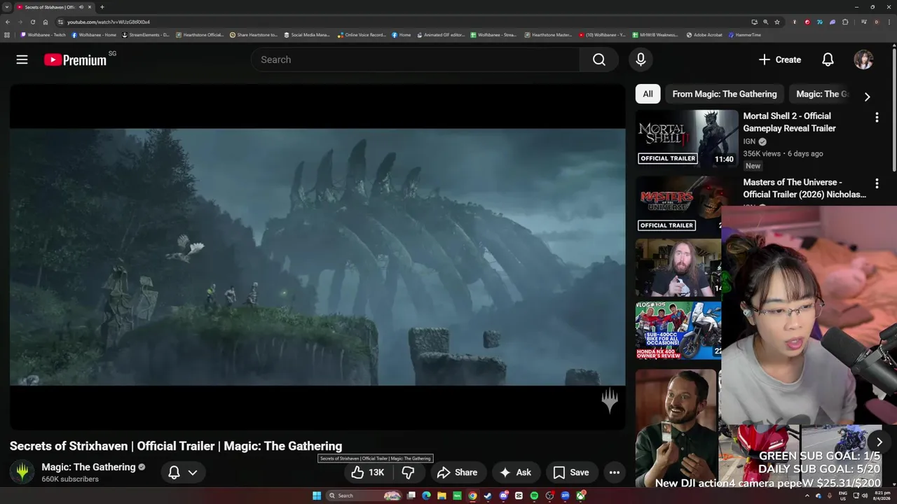Open Masters of The Universe Official Trailer title
This screenshot has height=504, width=897.
pyautogui.click(x=804, y=188)
